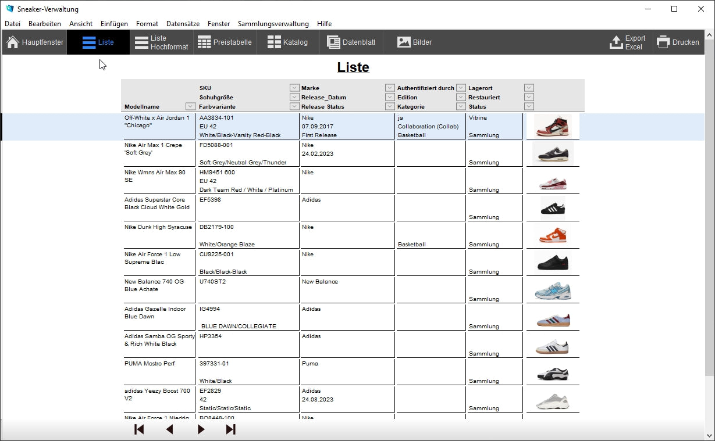Screen dimensions: 715x441
Task: Open the Katalog view
Action: [x=287, y=42]
